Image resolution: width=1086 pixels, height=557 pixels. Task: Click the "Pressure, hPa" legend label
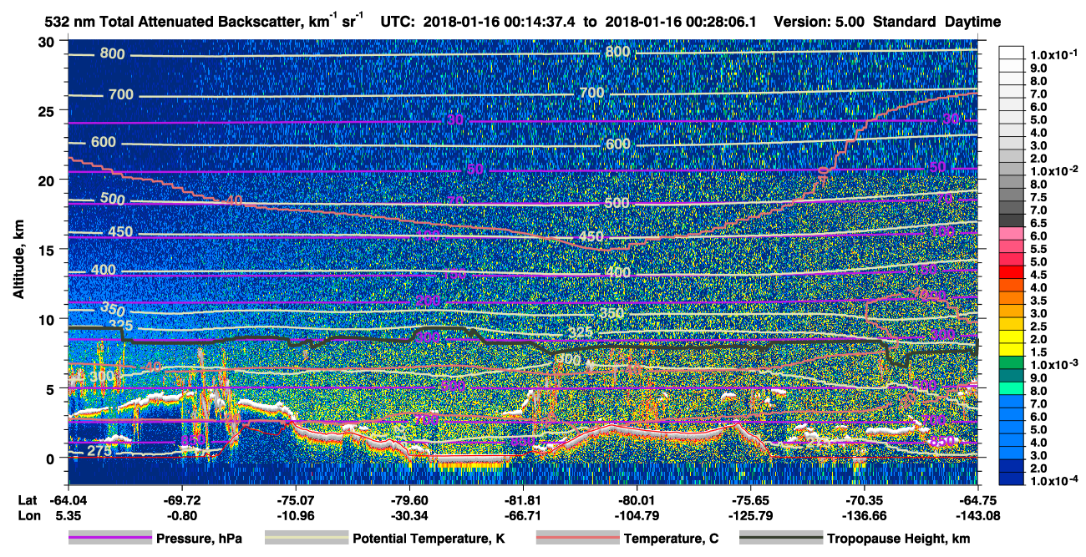(200, 539)
